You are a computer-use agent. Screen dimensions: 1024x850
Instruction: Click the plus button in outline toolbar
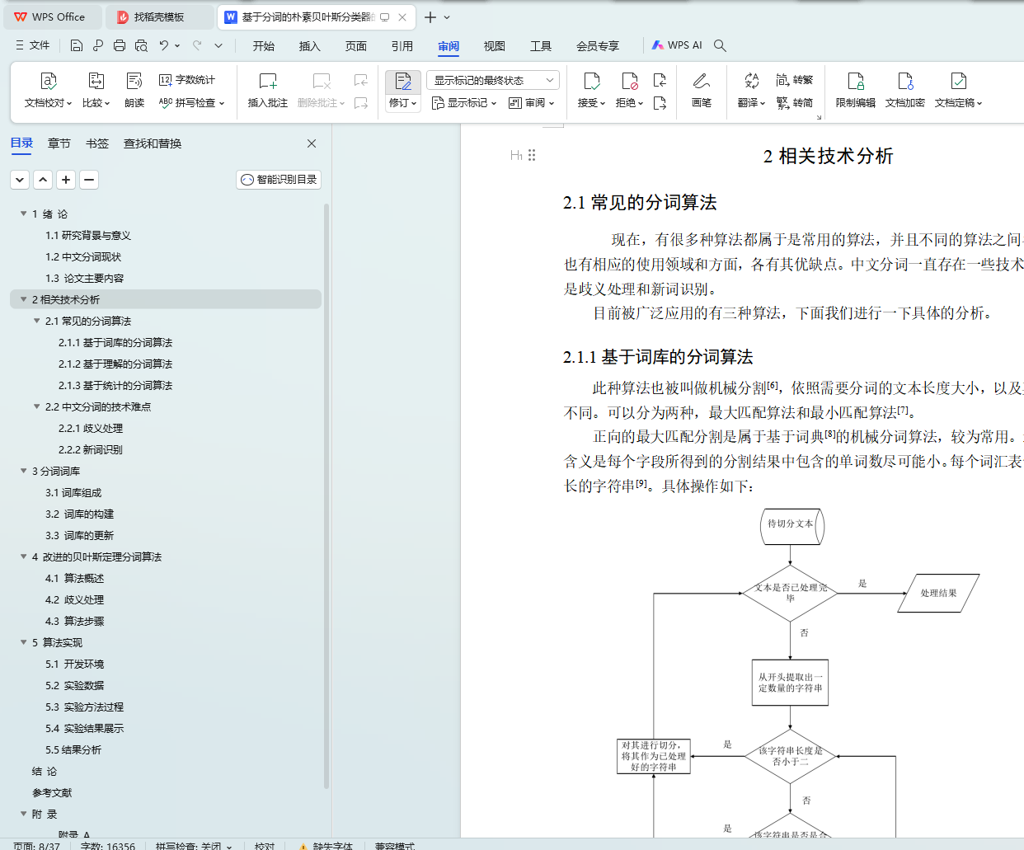(x=67, y=180)
